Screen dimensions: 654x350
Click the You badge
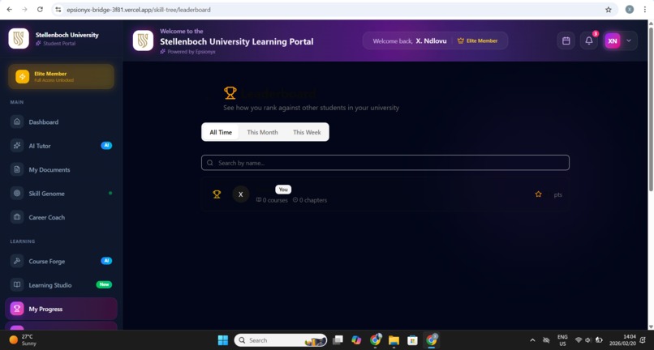pos(283,189)
